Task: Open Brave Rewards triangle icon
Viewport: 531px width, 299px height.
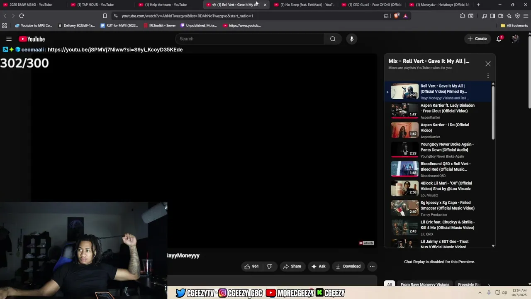Action: [405, 16]
